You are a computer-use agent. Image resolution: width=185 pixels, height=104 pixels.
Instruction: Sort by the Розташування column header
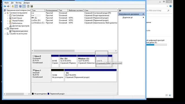coord(51,10)
